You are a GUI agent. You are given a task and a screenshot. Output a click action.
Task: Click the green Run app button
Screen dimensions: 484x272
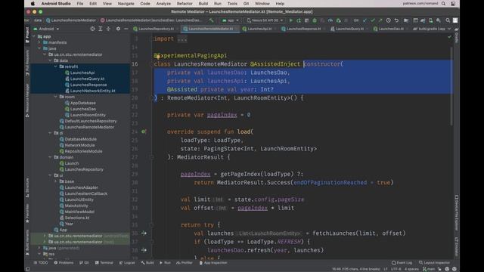point(290,20)
